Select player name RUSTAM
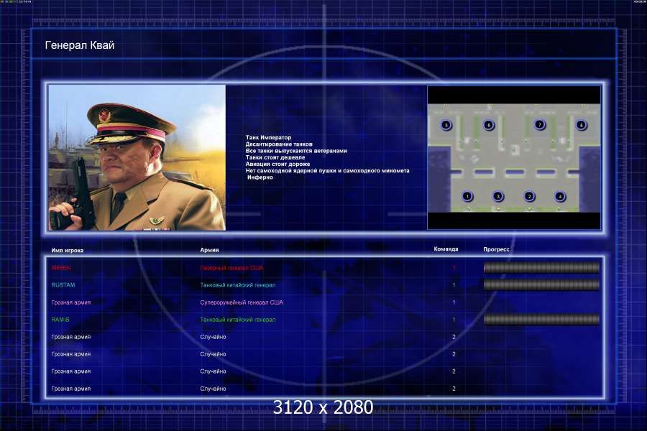Image resolution: width=647 pixels, height=431 pixels. pyautogui.click(x=63, y=285)
